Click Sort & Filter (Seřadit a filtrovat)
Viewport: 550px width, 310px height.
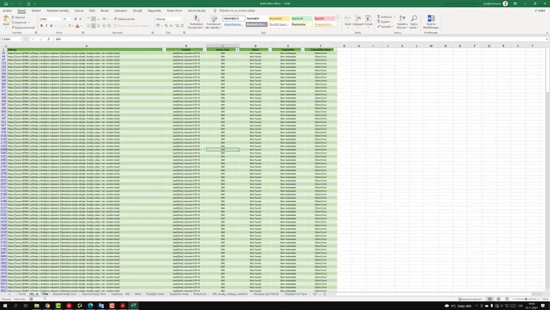tap(402, 22)
